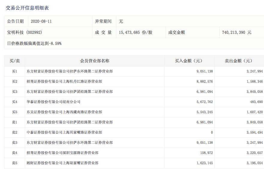Click 湘财证券上海陆家嘴证券营业部 name
This screenshot has width=264, height=169.
tap(63, 163)
